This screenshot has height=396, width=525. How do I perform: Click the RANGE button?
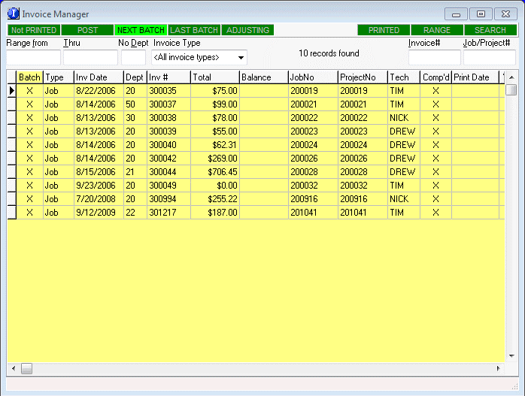click(x=437, y=30)
